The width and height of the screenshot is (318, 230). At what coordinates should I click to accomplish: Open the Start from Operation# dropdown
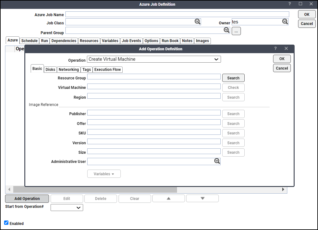(67, 208)
